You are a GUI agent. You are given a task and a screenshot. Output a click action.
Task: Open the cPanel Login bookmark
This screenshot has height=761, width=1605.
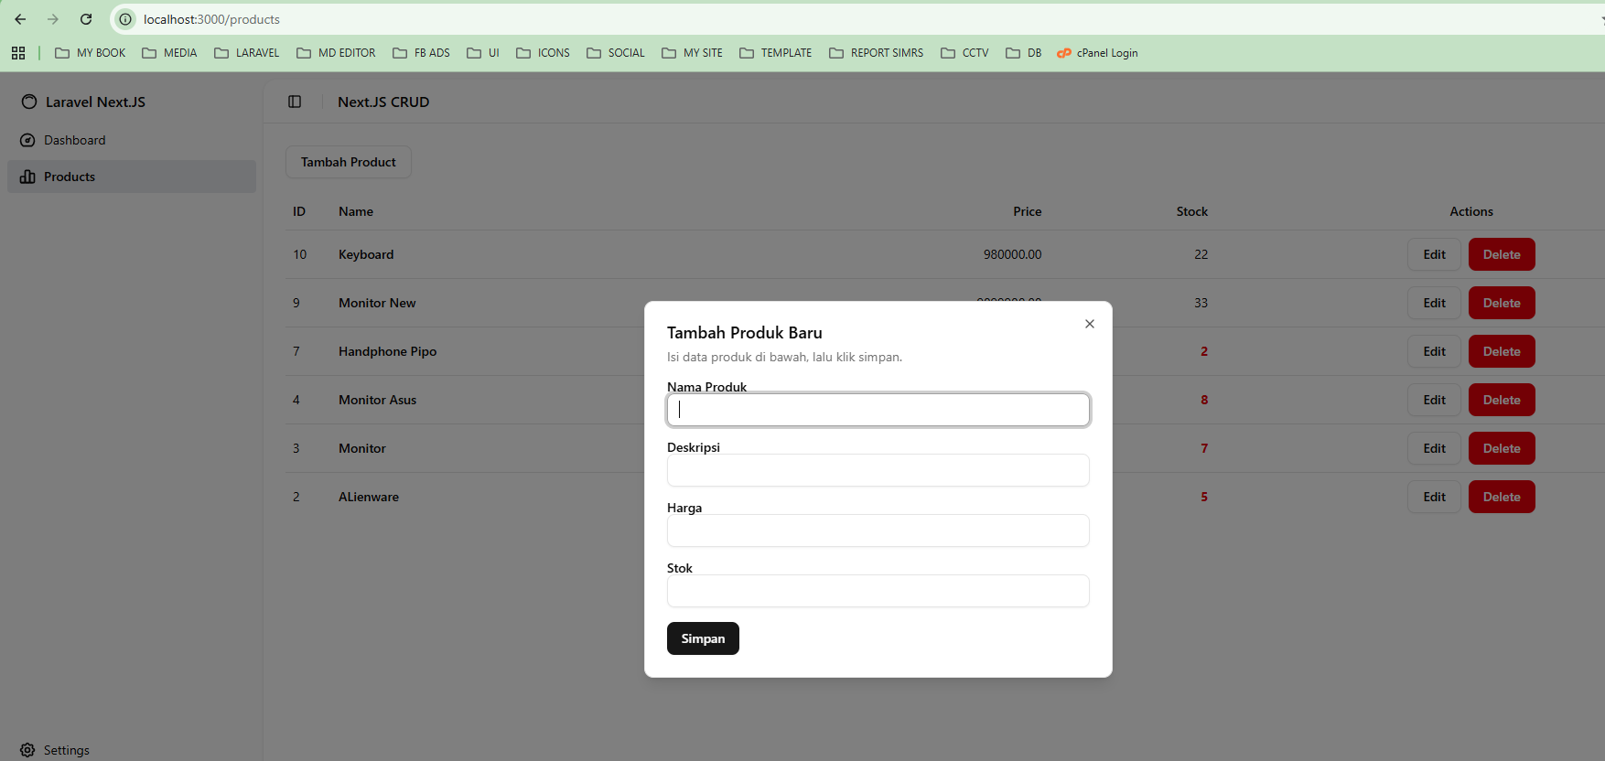point(1097,53)
